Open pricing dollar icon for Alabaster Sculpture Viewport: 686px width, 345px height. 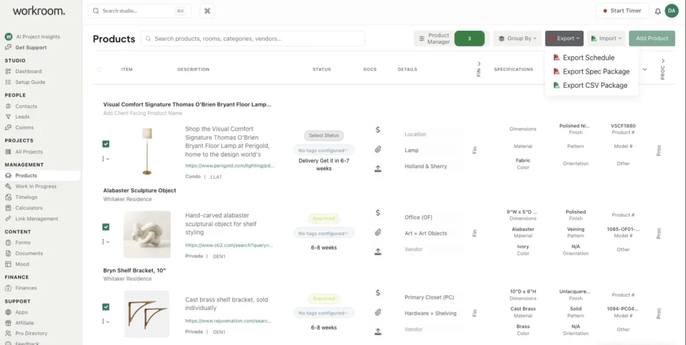pyautogui.click(x=378, y=213)
